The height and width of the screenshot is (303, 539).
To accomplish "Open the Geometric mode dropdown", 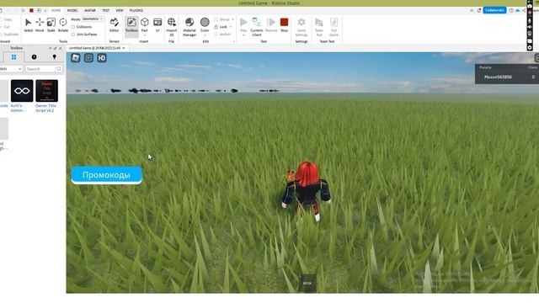I will click(x=93, y=19).
